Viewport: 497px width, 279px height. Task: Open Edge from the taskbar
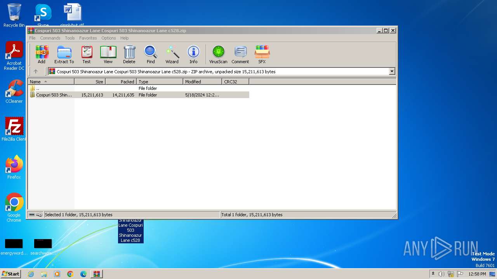(83, 274)
